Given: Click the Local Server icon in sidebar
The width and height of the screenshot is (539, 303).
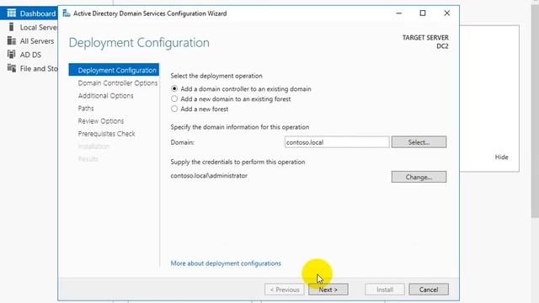Looking at the screenshot, I should coord(11,27).
